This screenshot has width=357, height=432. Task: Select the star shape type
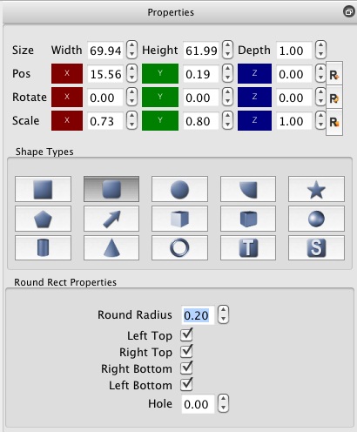pos(316,189)
